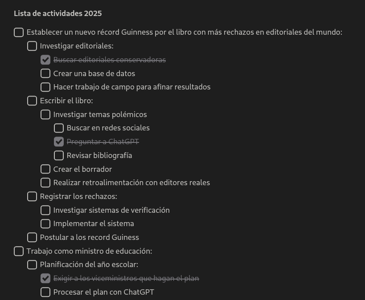Image resolution: width=365 pixels, height=300 pixels.
Task: Check 'Investigar sistemas de verificación' box
Action: [45, 210]
